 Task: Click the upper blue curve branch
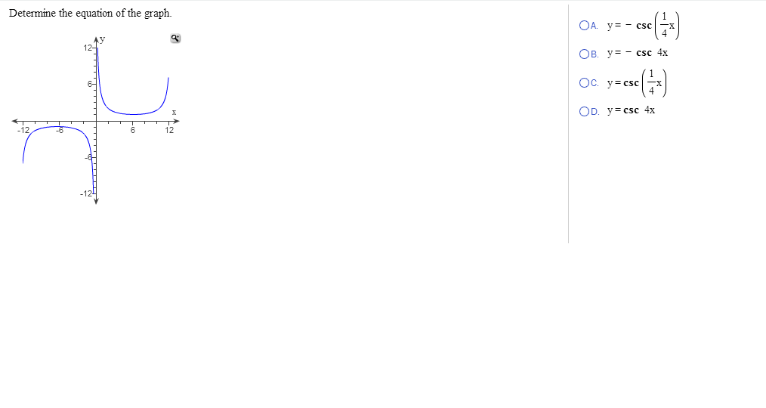(x=132, y=114)
